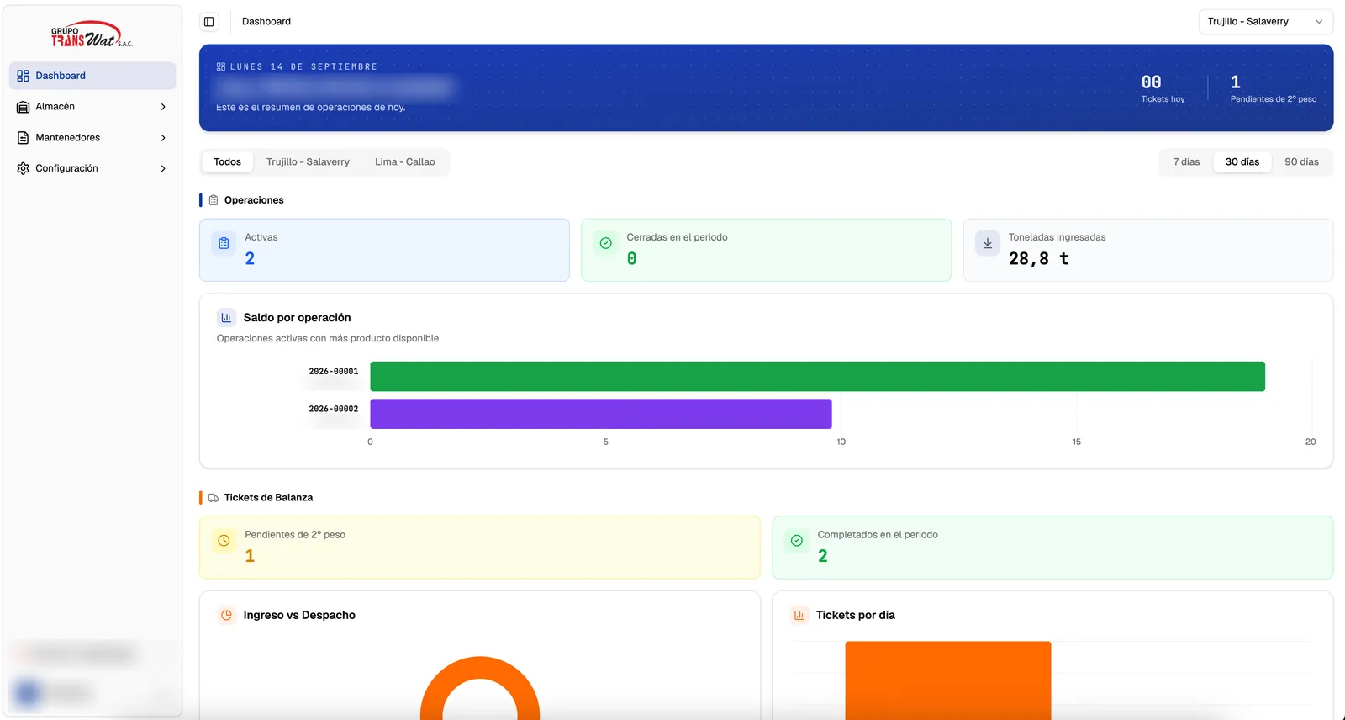
Task: Open the Mantenedores menu item
Action: (x=92, y=138)
